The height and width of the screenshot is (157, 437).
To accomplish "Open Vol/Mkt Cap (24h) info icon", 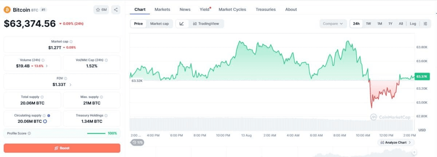I will (106, 60).
